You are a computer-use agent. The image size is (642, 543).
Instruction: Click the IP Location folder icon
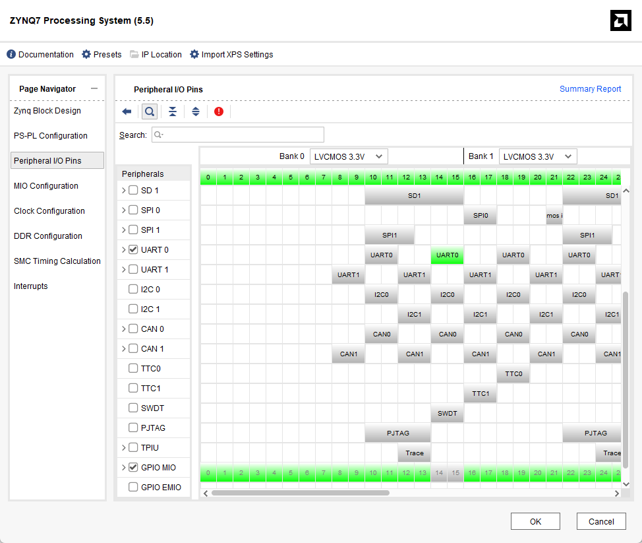(134, 54)
